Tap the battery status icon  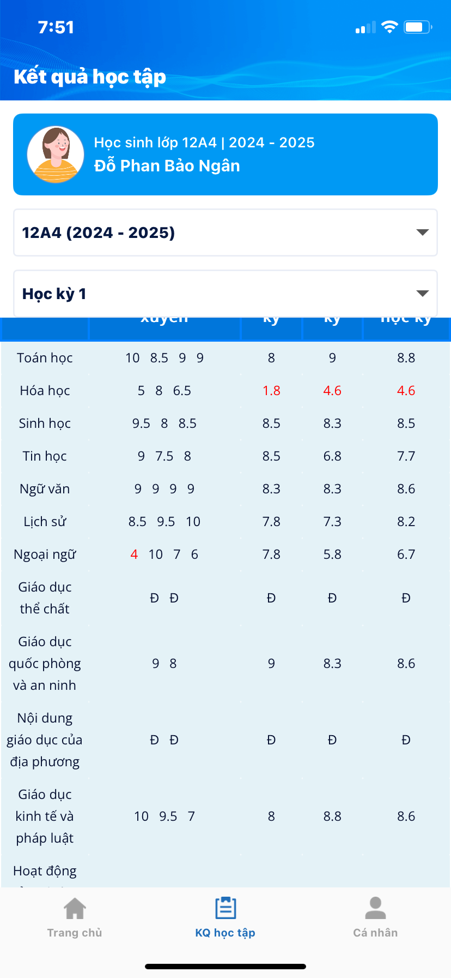pyautogui.click(x=418, y=27)
